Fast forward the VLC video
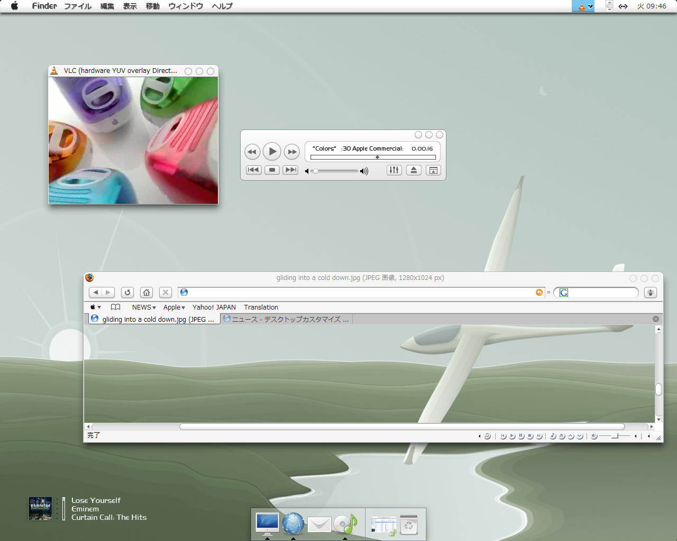This screenshot has height=541, width=677. coord(291,152)
